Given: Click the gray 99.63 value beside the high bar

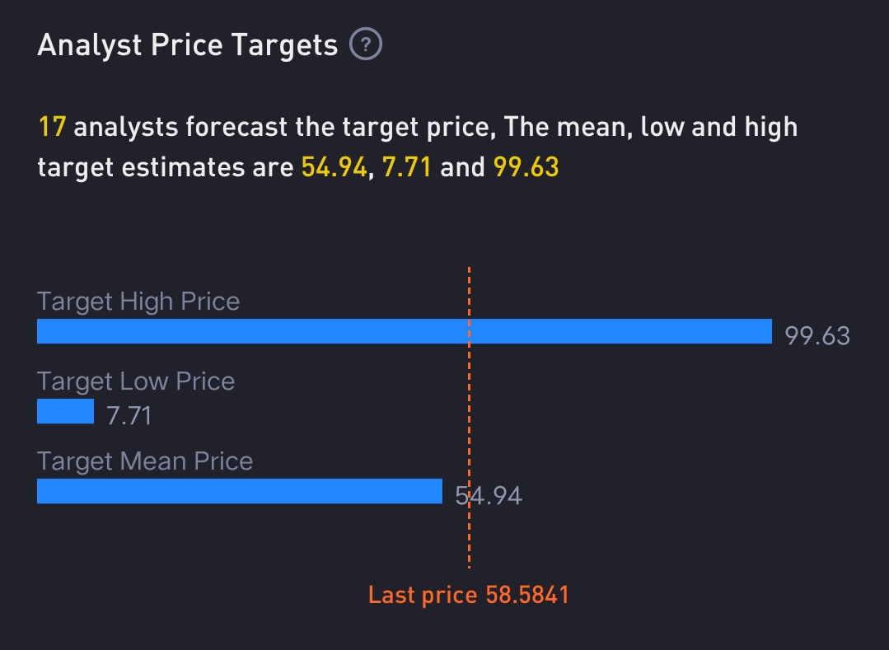Looking at the screenshot, I should pyautogui.click(x=817, y=336).
